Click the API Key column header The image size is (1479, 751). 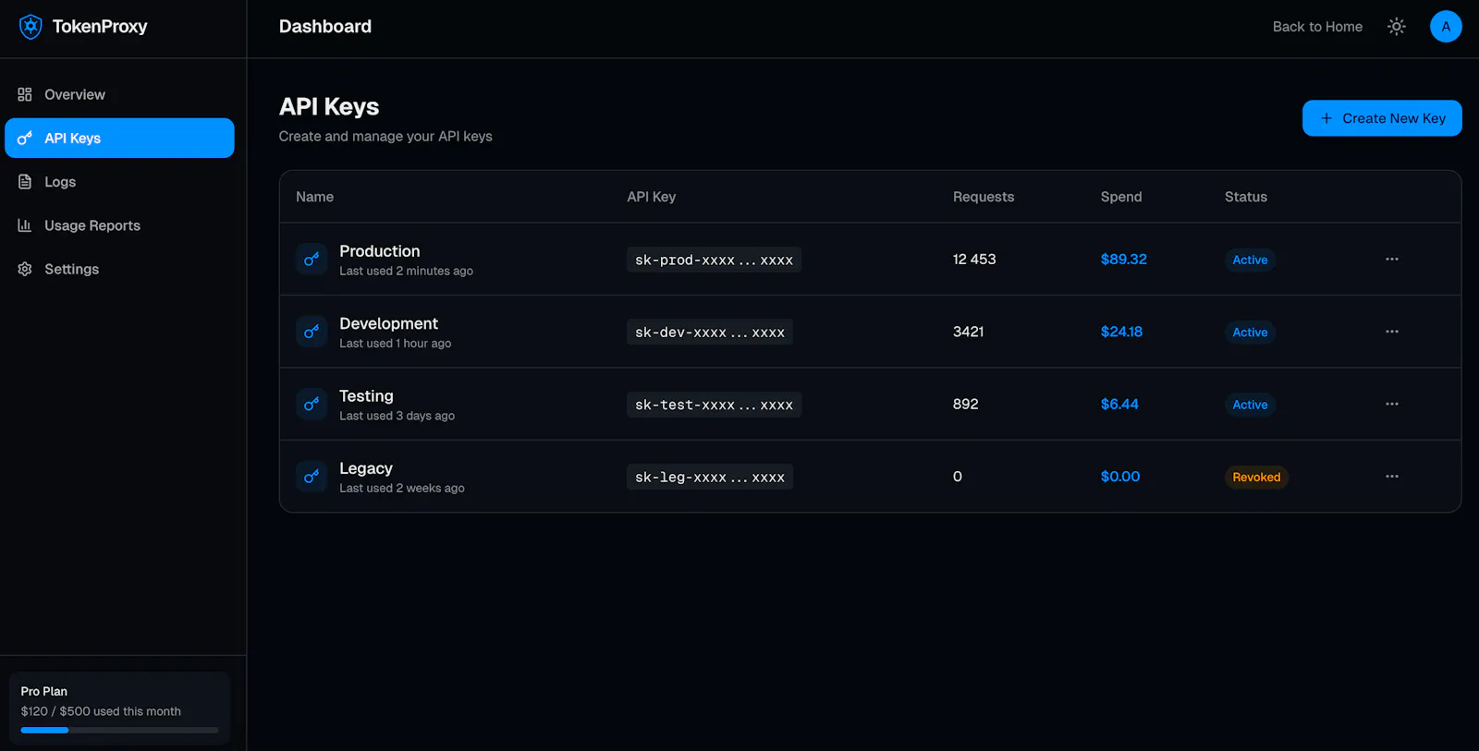[x=651, y=197]
